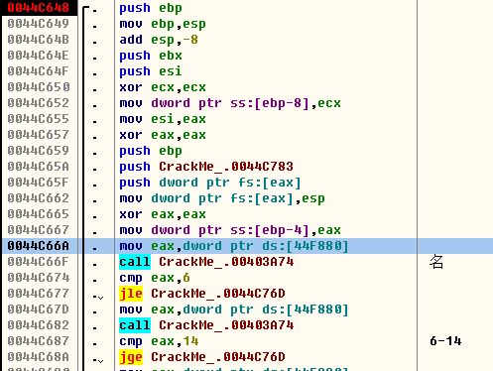Viewport: 493px width, 371px height.
Task: Select address 0044C657
Action: (x=39, y=135)
